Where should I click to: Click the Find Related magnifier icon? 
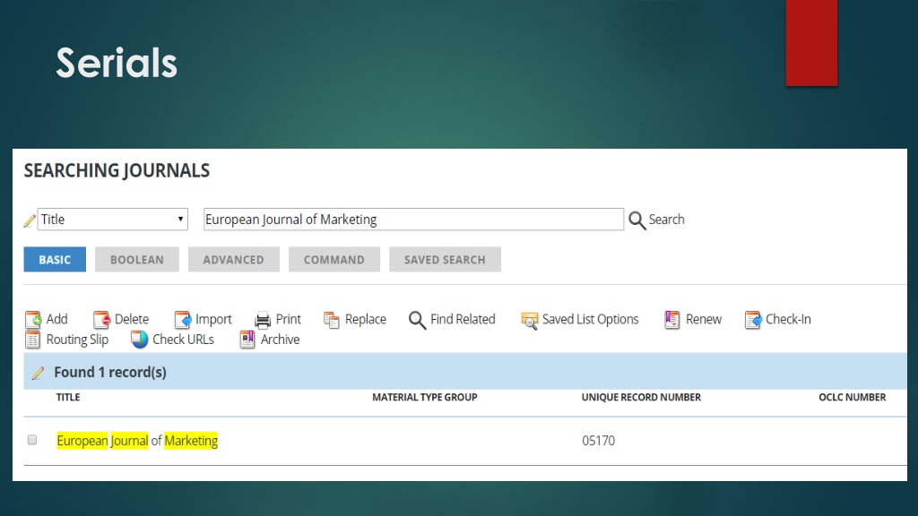[418, 320]
